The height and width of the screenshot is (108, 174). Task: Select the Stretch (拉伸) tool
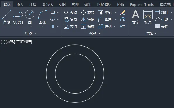tap(71, 26)
